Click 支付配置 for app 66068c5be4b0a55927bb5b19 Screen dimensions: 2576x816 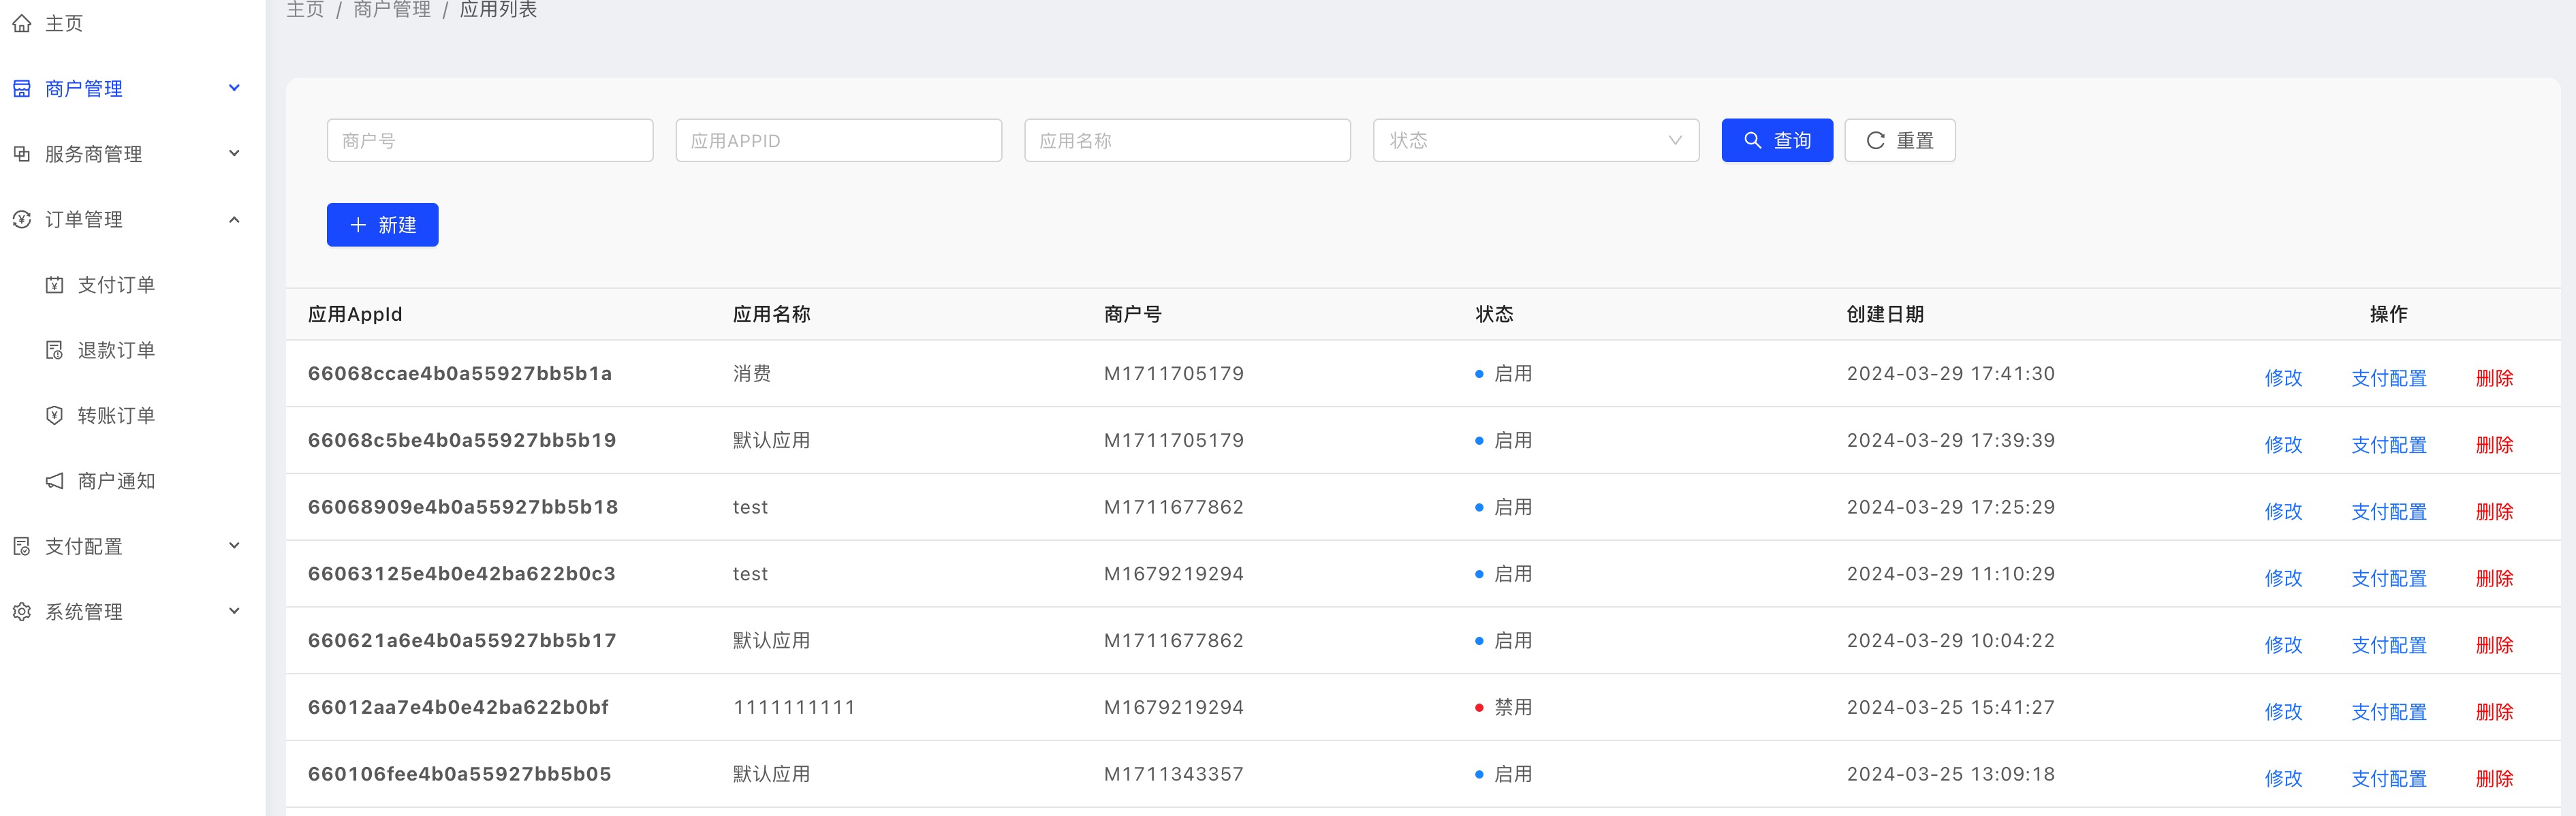[x=2388, y=445]
